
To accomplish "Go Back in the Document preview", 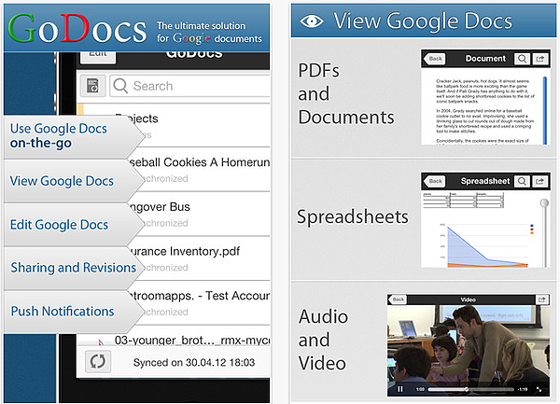I will point(434,59).
